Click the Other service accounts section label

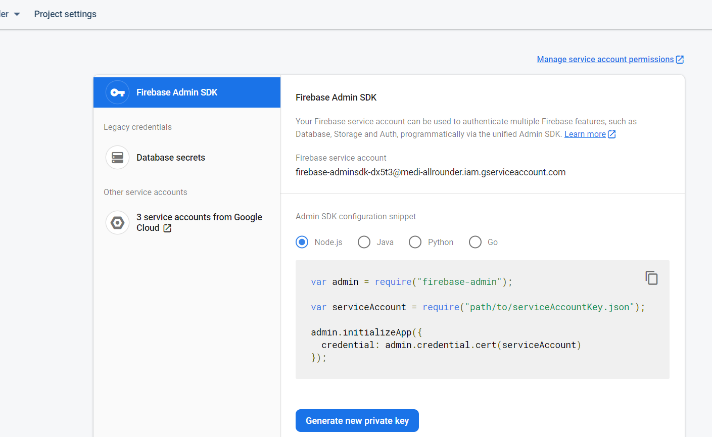pos(146,192)
